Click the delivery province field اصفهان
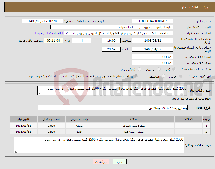 click(x=153, y=56)
